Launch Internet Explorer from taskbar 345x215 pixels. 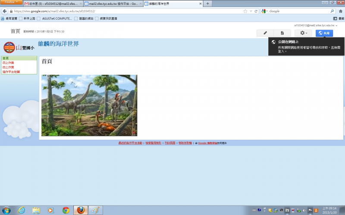pyautogui.click(x=21, y=210)
